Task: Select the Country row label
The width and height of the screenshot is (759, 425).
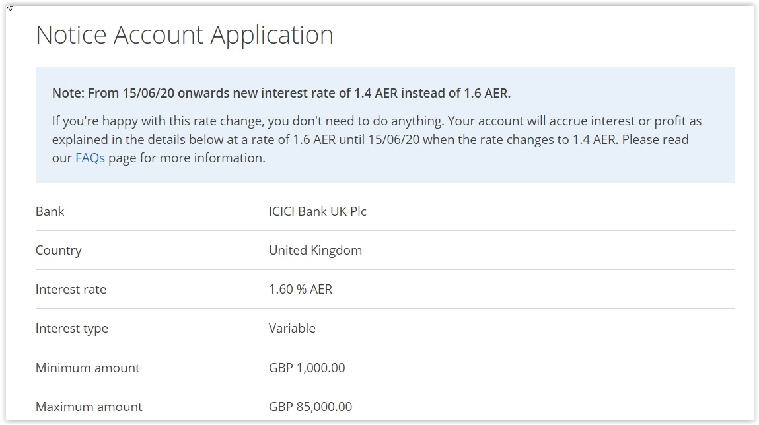Action: [59, 251]
